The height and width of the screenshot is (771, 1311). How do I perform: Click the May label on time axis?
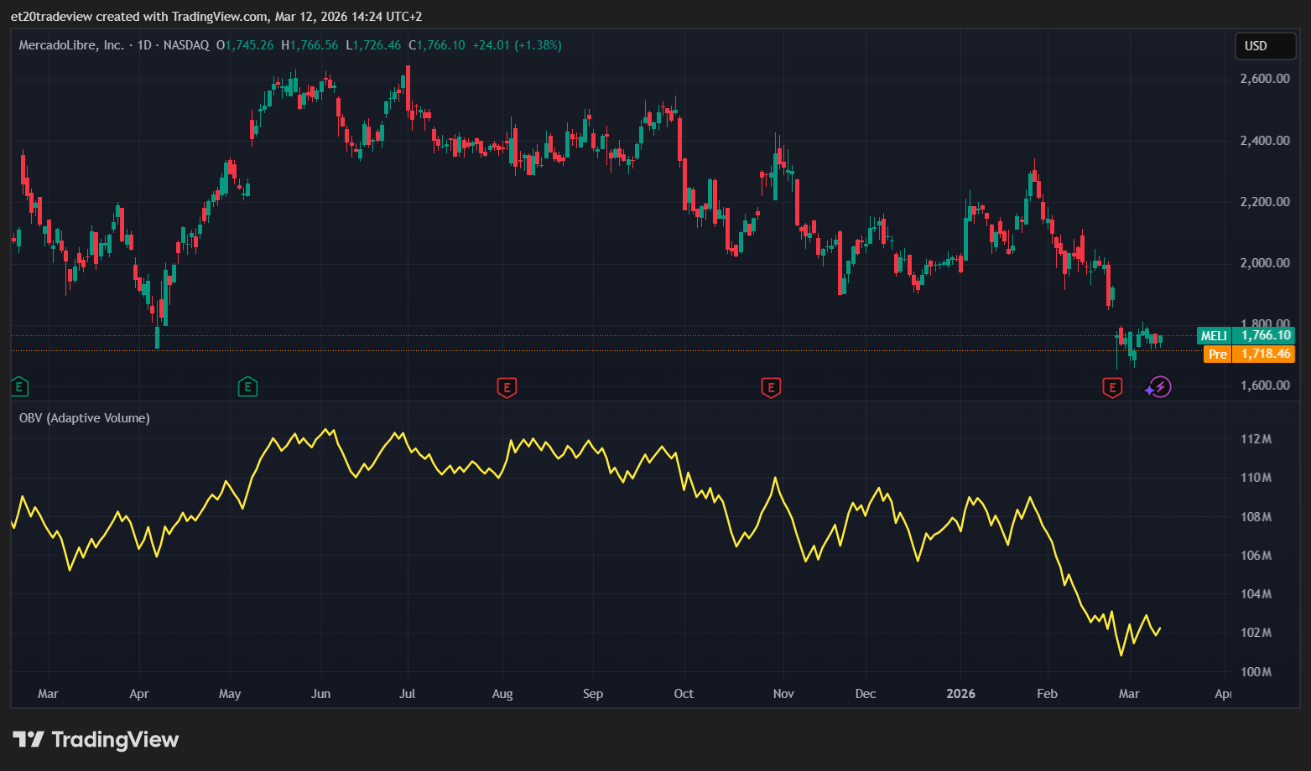[230, 694]
